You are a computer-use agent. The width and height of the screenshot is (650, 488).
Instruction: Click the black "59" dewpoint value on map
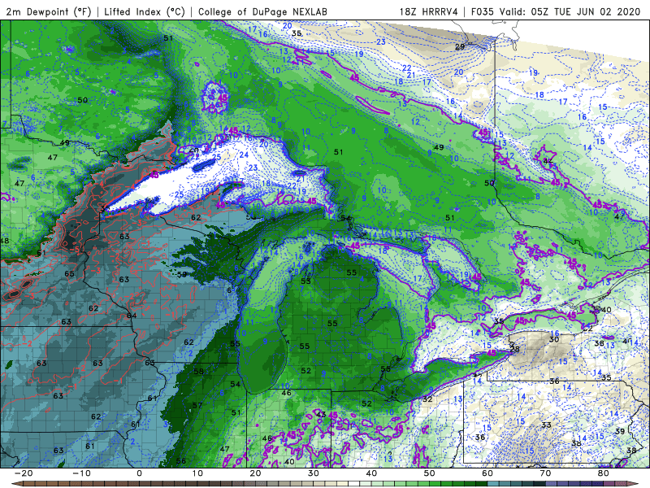click(x=181, y=274)
